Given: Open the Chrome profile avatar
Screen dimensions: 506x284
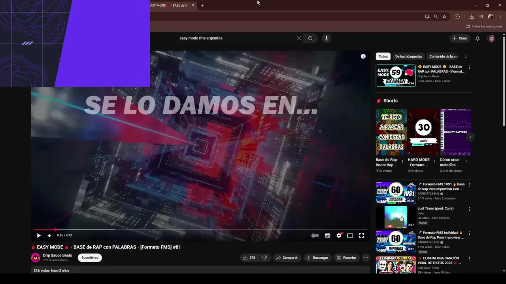Looking at the screenshot, I should click(x=491, y=17).
